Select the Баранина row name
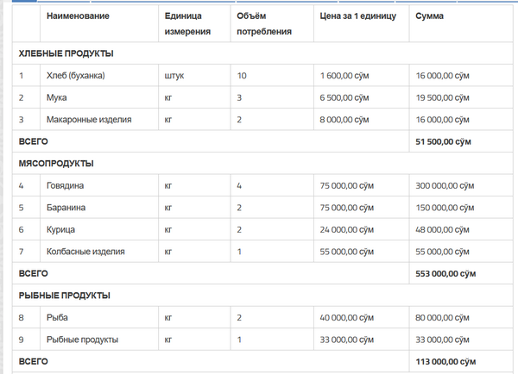 coord(66,208)
